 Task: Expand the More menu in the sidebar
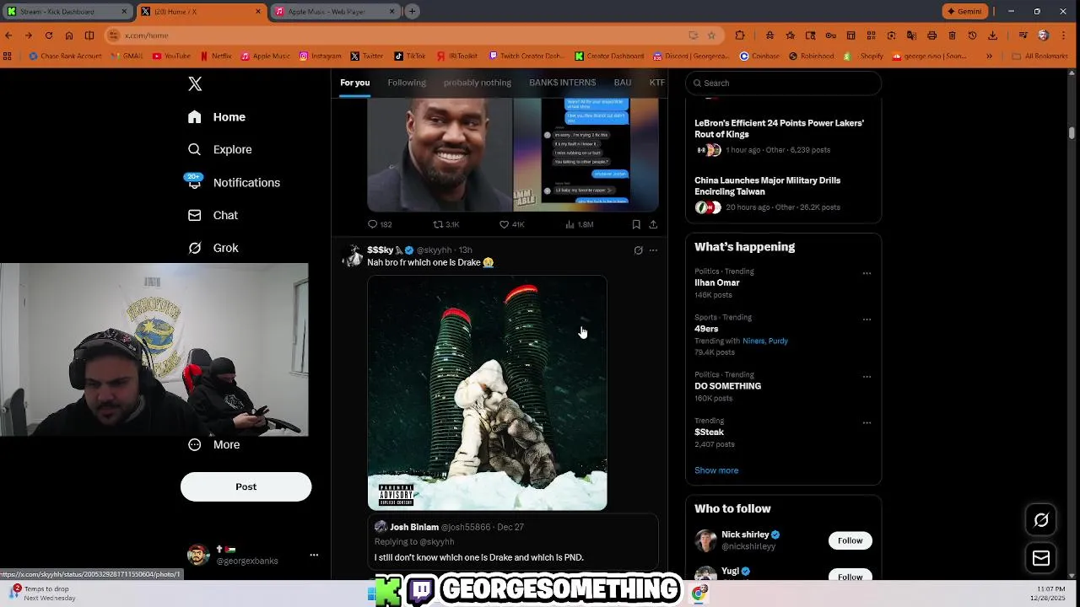[215, 444]
